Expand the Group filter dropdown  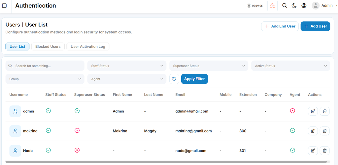tap(45, 79)
